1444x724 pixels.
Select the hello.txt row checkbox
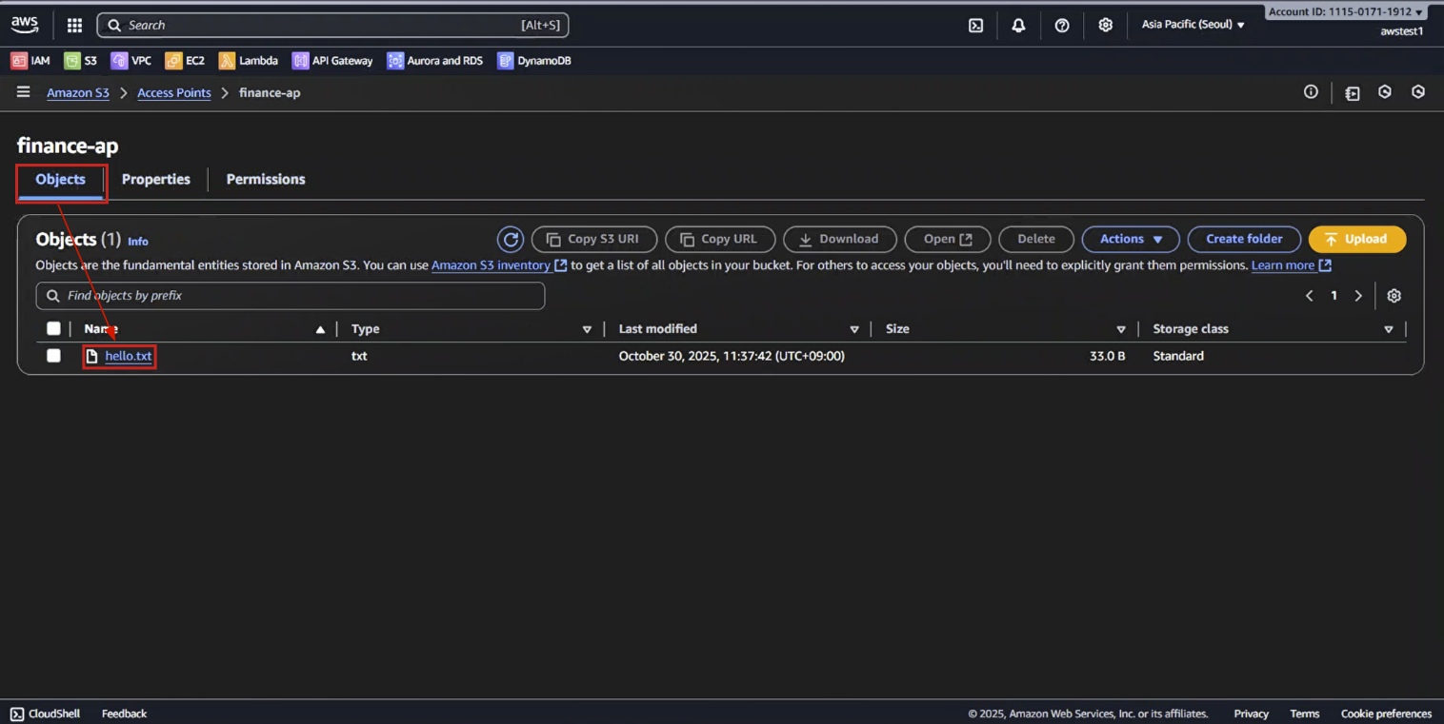pos(53,356)
